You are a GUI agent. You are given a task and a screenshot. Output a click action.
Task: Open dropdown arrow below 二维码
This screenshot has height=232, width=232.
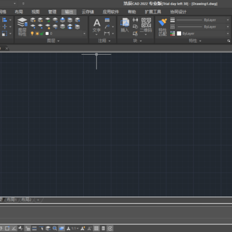(146, 34)
